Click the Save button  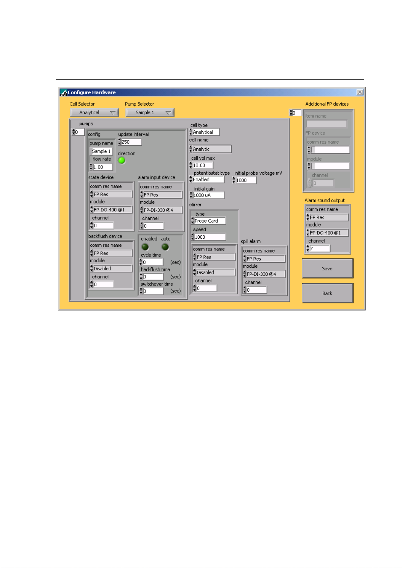327,268
